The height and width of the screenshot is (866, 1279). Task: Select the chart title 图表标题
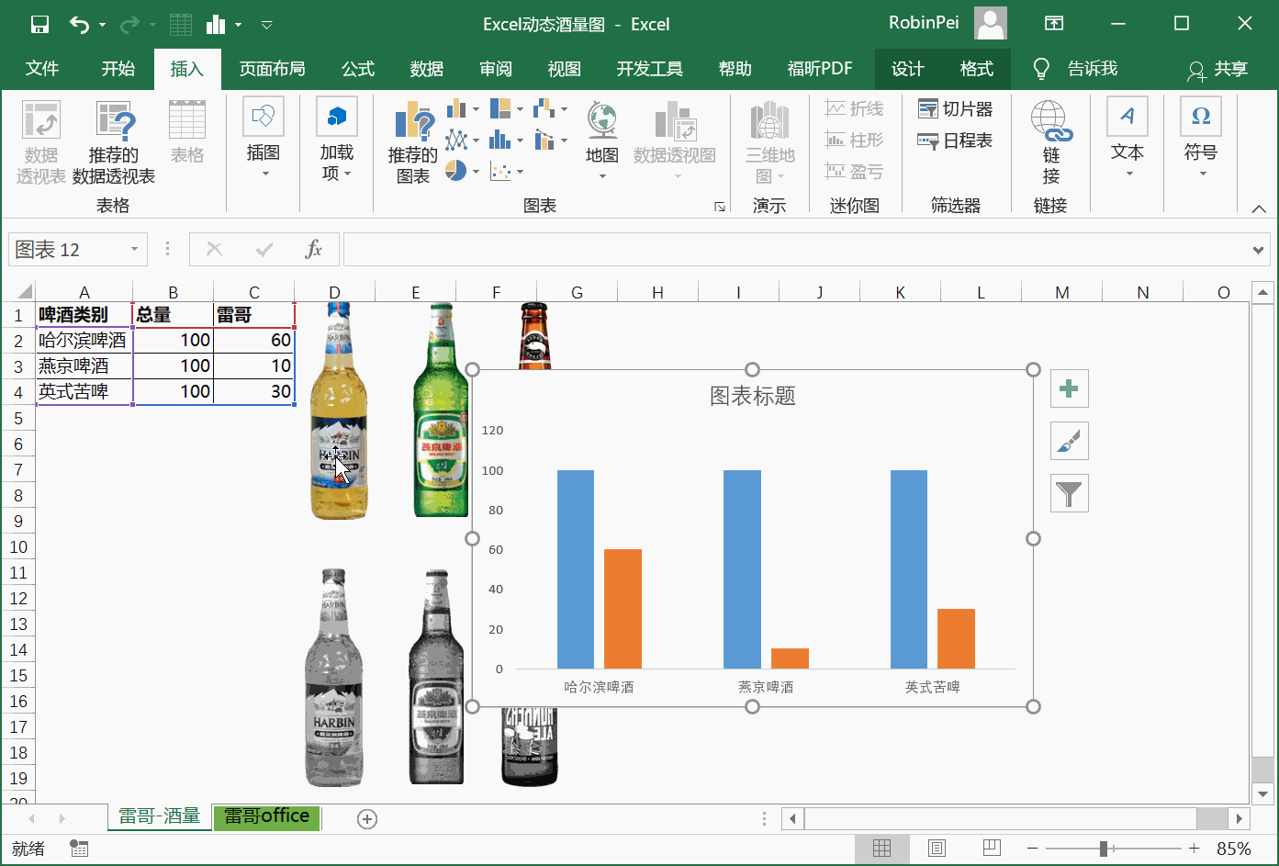pos(753,396)
